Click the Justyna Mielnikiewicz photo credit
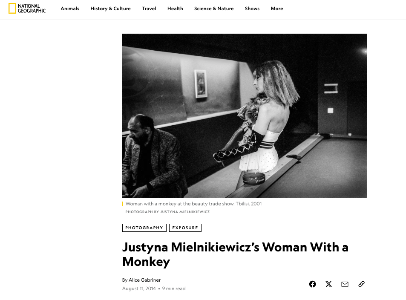This screenshot has height=300, width=406. 167,212
